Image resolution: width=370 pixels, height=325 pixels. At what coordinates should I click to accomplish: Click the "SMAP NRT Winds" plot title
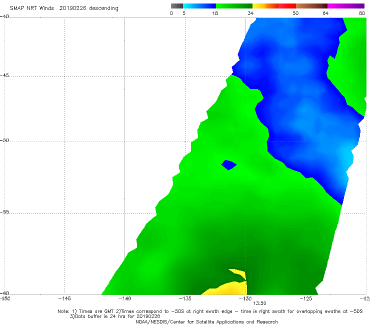click(32, 8)
